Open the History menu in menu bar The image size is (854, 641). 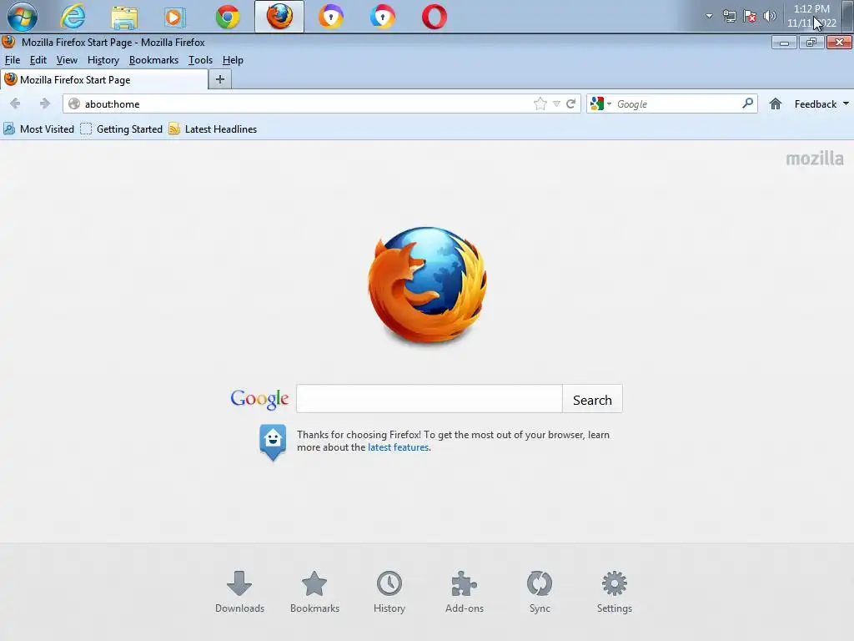[103, 60]
